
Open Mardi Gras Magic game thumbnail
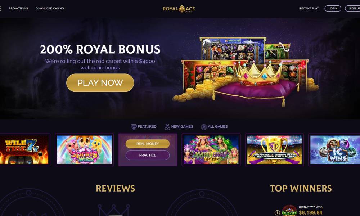pos(211,150)
